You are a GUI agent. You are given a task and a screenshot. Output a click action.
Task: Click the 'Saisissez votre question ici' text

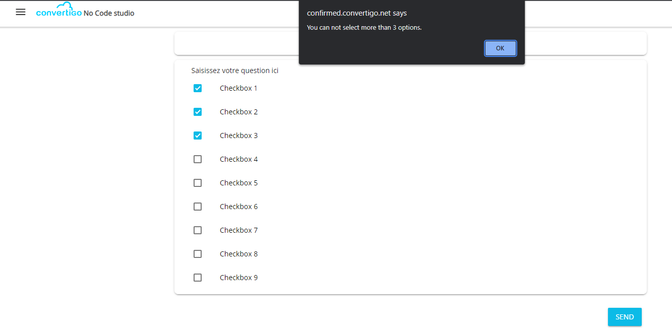pyautogui.click(x=235, y=71)
